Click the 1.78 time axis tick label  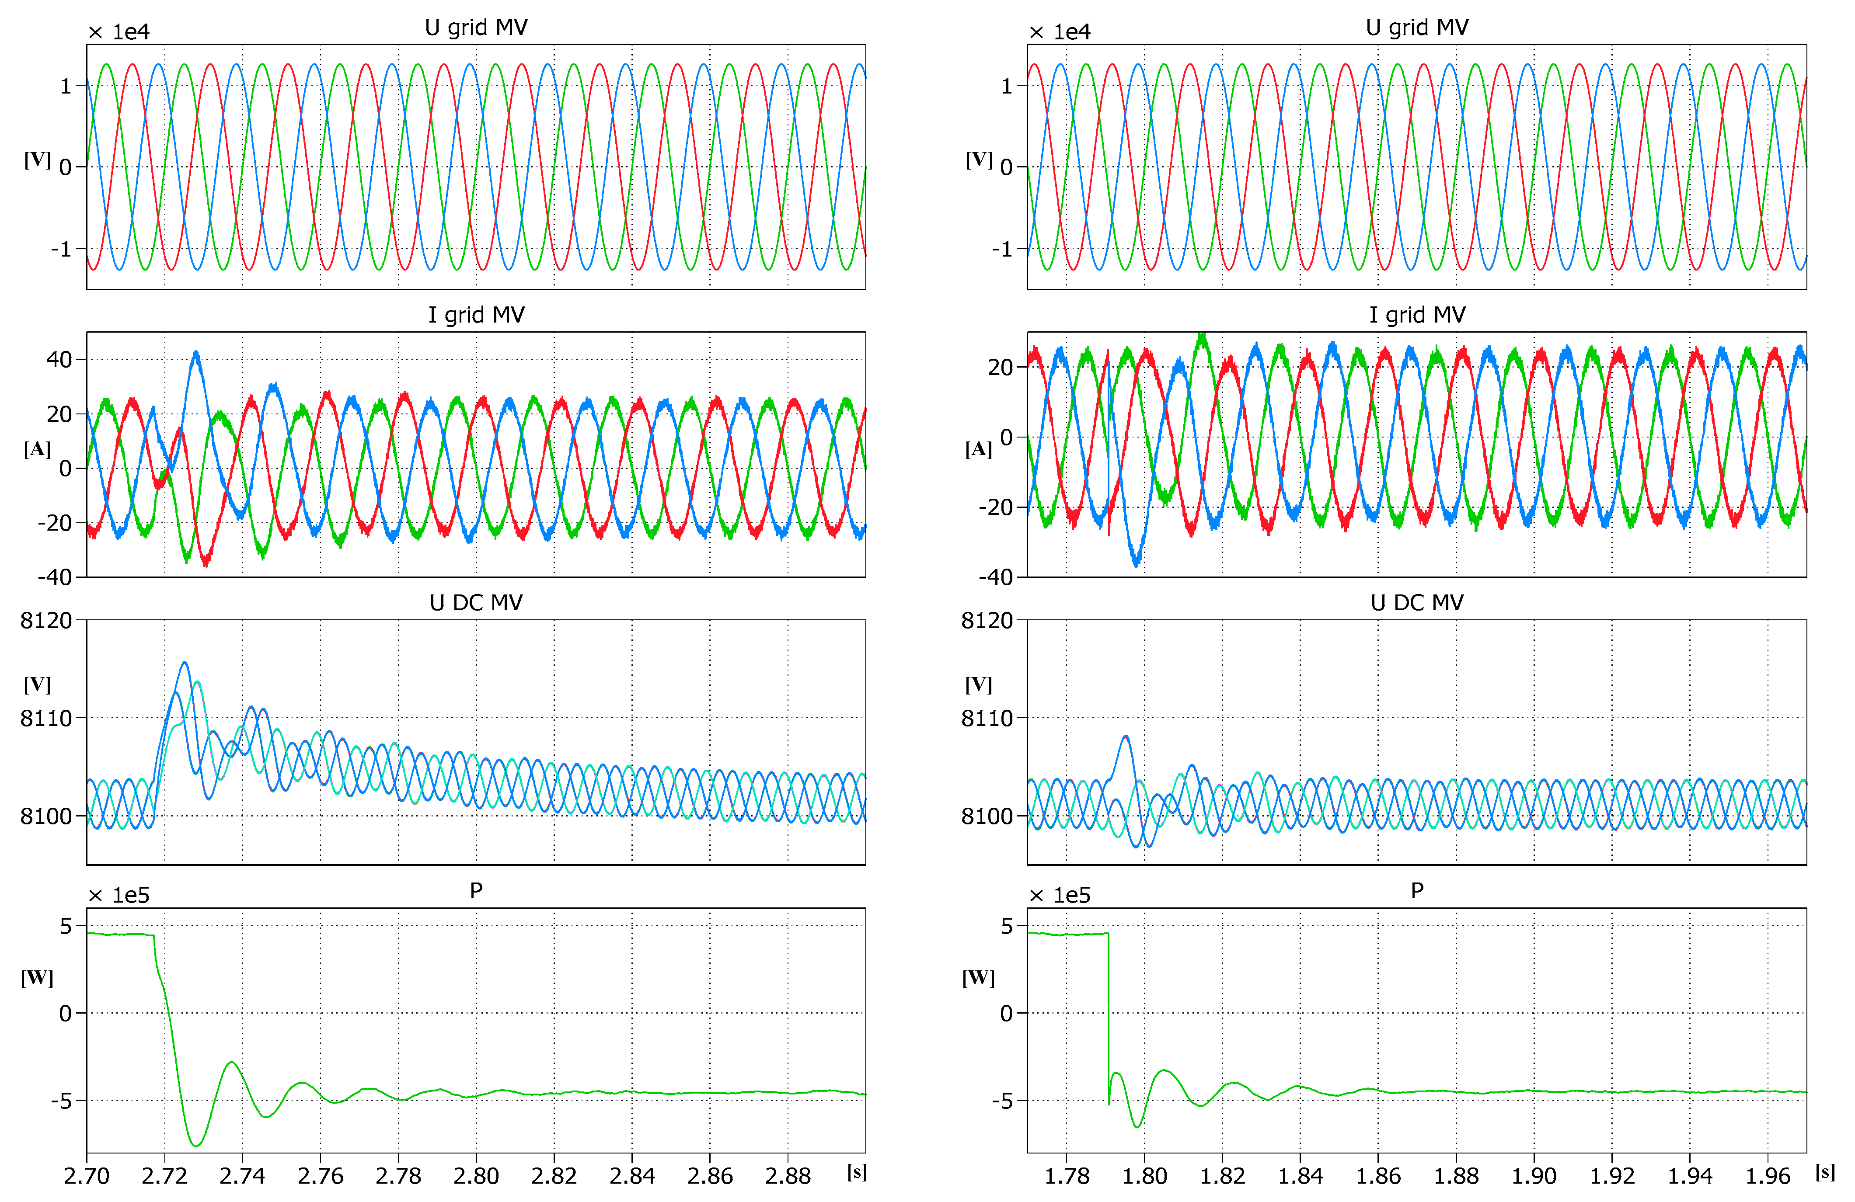tap(1066, 1175)
